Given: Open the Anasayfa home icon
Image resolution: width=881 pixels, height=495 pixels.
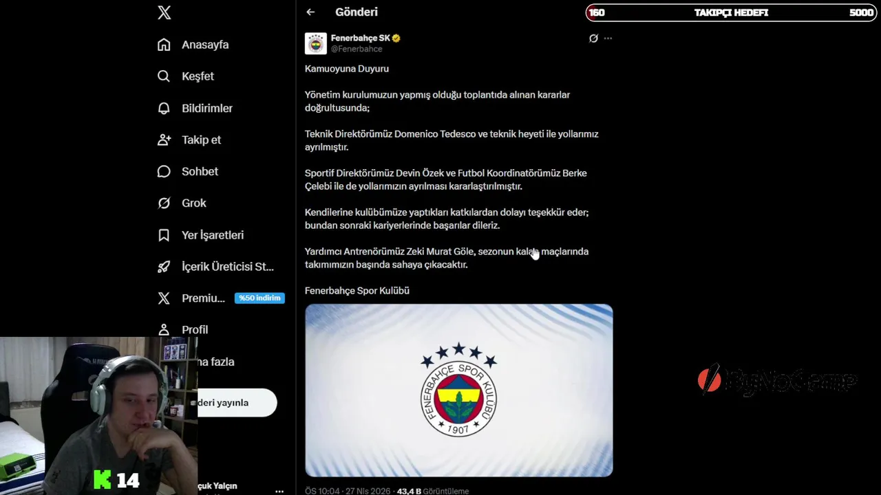Looking at the screenshot, I should tap(164, 45).
